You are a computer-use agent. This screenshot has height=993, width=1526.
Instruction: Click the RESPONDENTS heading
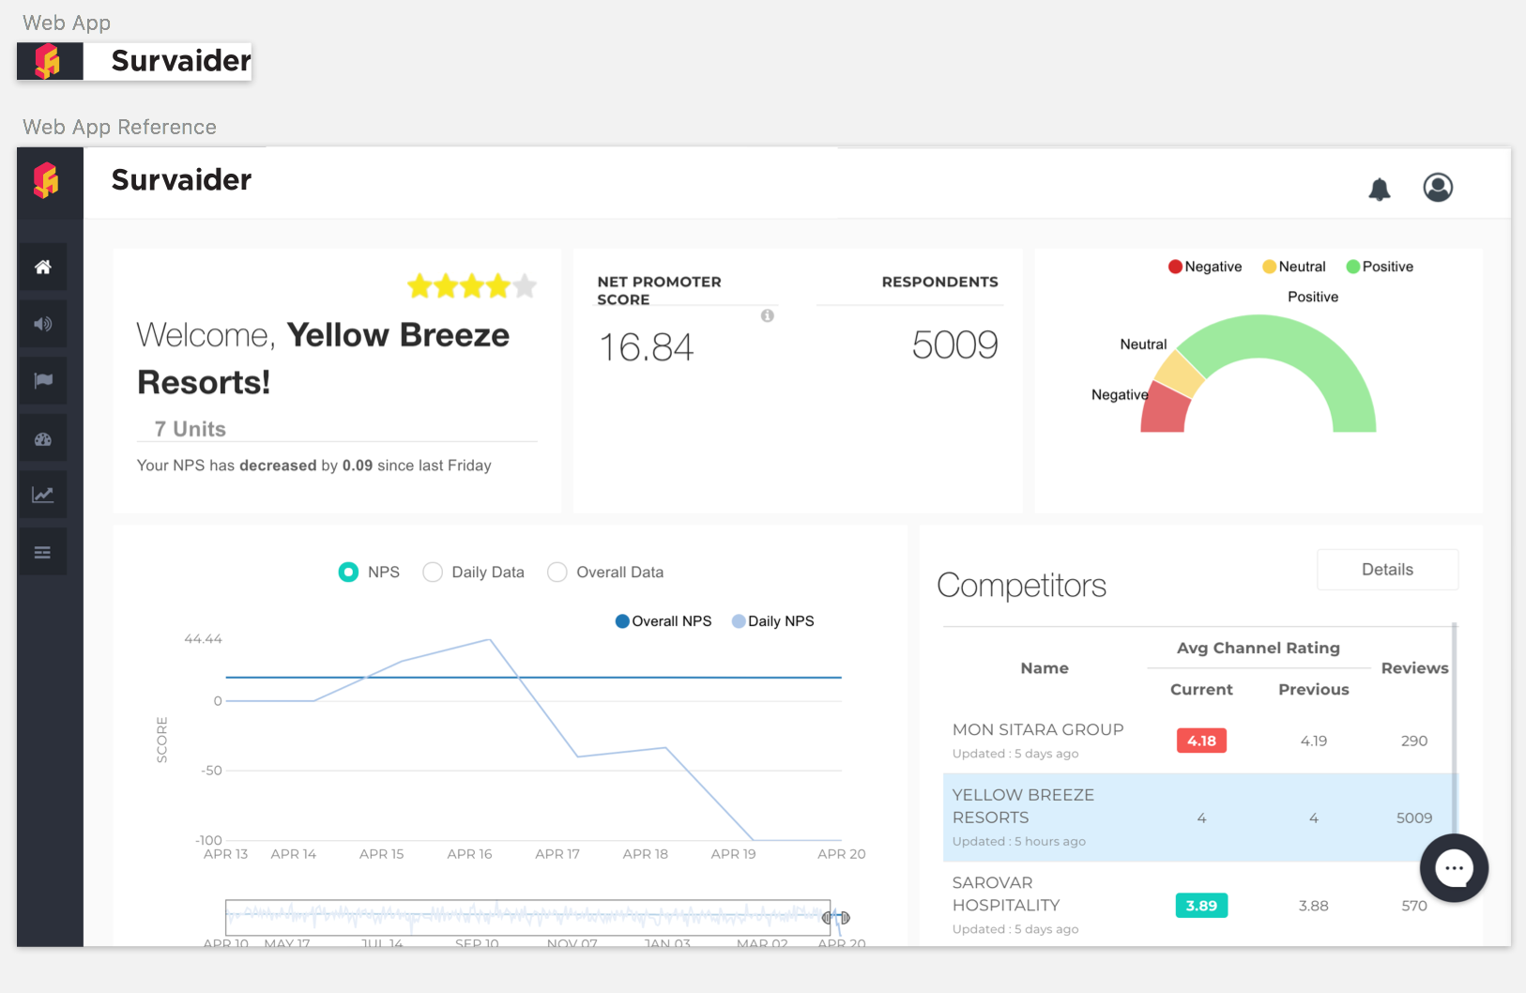coord(939,282)
